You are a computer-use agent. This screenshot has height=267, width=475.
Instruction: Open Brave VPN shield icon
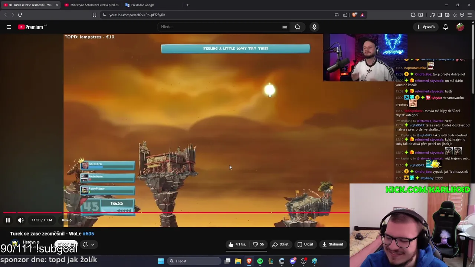point(462,15)
